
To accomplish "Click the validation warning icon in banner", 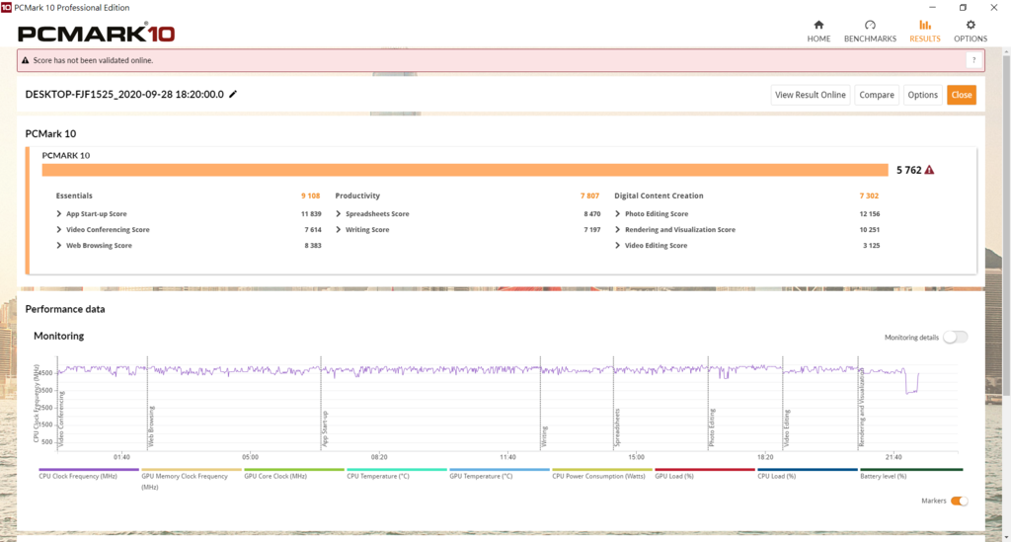I will 26,60.
